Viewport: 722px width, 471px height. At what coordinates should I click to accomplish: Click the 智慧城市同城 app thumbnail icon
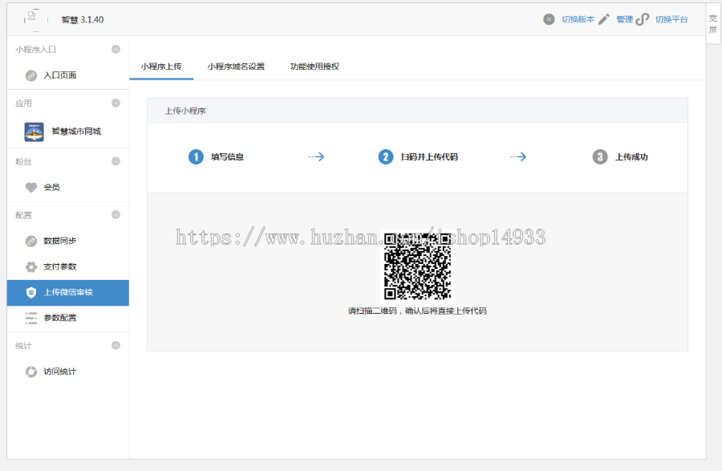34,132
